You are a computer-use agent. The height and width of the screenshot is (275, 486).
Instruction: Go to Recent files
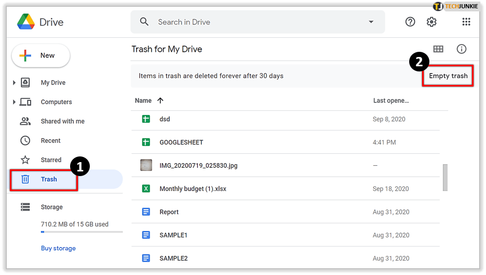point(50,140)
